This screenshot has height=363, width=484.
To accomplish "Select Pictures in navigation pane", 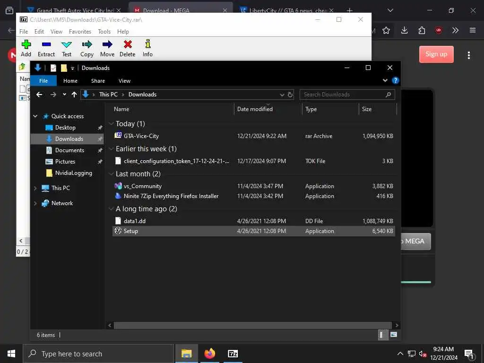I will [65, 162].
